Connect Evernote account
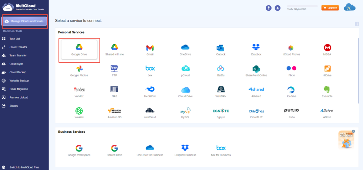 [x=327, y=92]
